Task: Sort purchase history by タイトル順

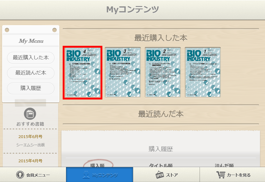Action: tap(161, 165)
